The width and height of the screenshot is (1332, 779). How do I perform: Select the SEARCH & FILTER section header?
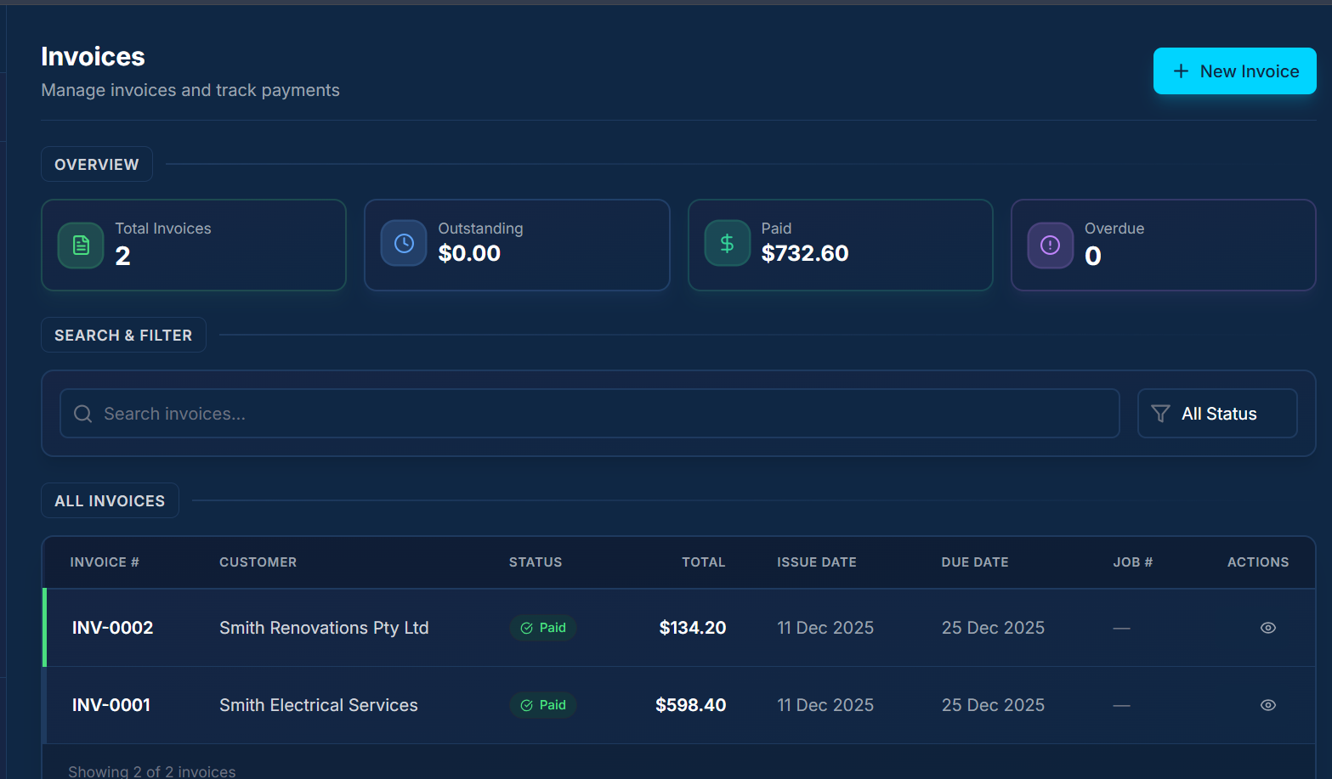123,335
